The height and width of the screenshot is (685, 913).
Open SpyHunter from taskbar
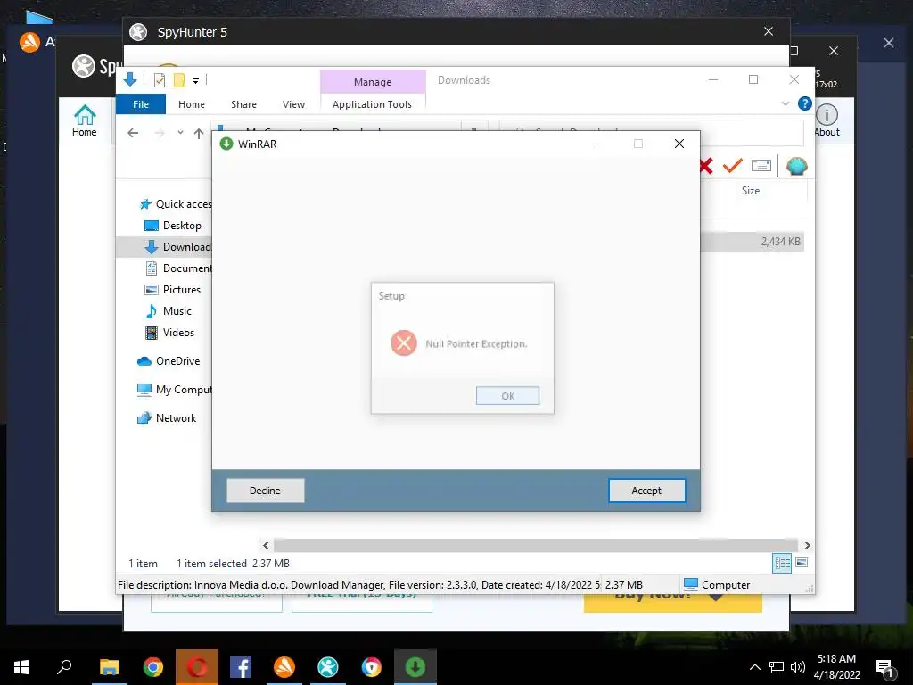(328, 667)
